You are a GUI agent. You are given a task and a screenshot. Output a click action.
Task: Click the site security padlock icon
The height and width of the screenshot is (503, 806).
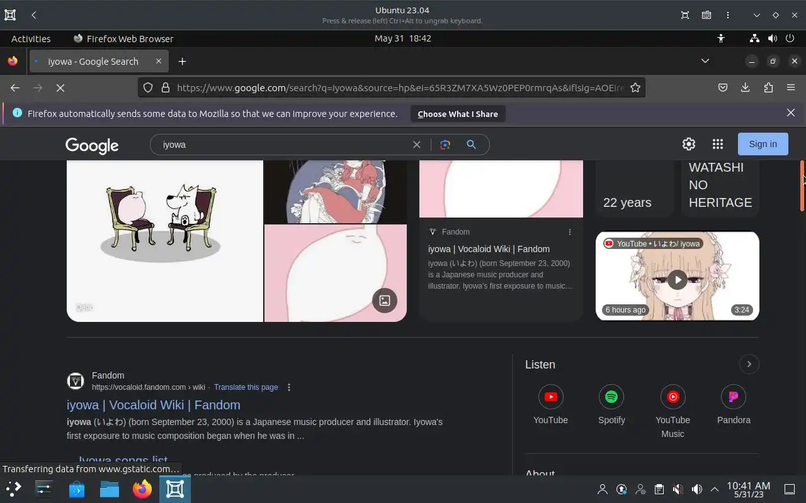tap(166, 88)
